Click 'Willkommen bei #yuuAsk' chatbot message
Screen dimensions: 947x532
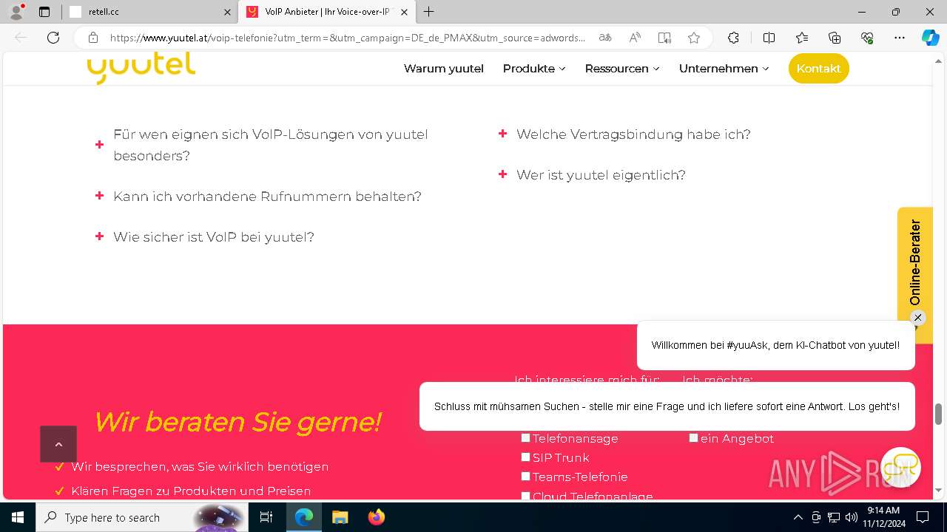[x=775, y=345]
